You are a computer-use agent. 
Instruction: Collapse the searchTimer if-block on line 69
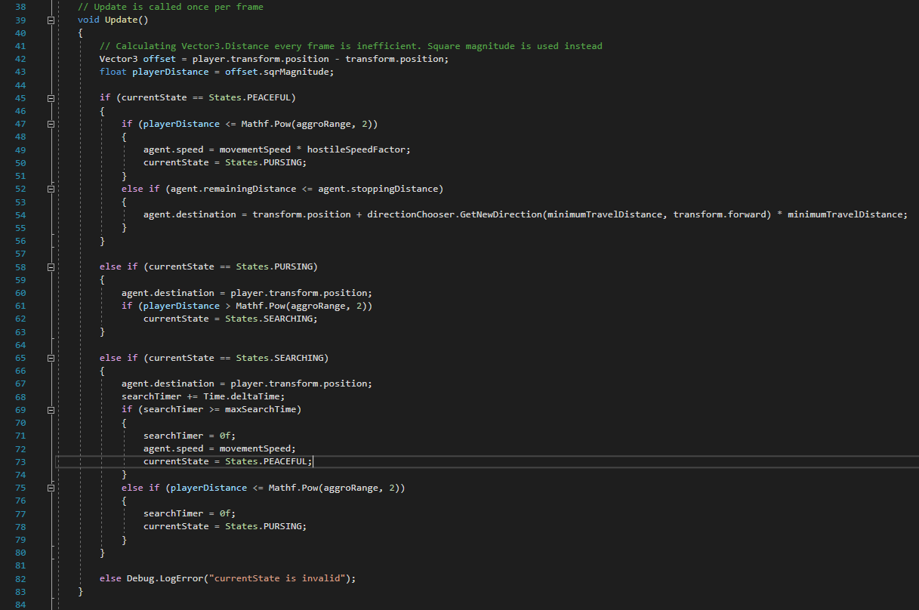coord(51,408)
